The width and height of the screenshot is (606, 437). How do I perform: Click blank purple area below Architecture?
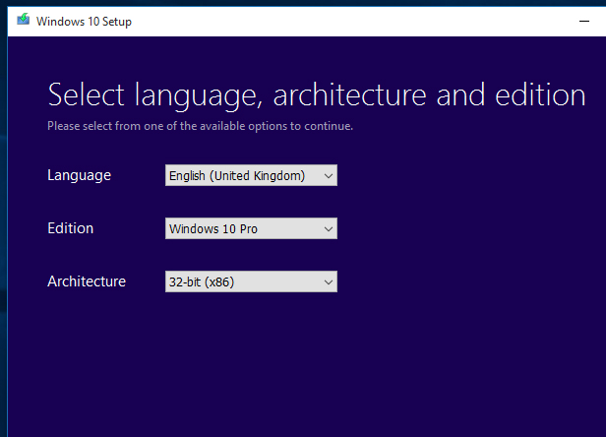(295, 374)
